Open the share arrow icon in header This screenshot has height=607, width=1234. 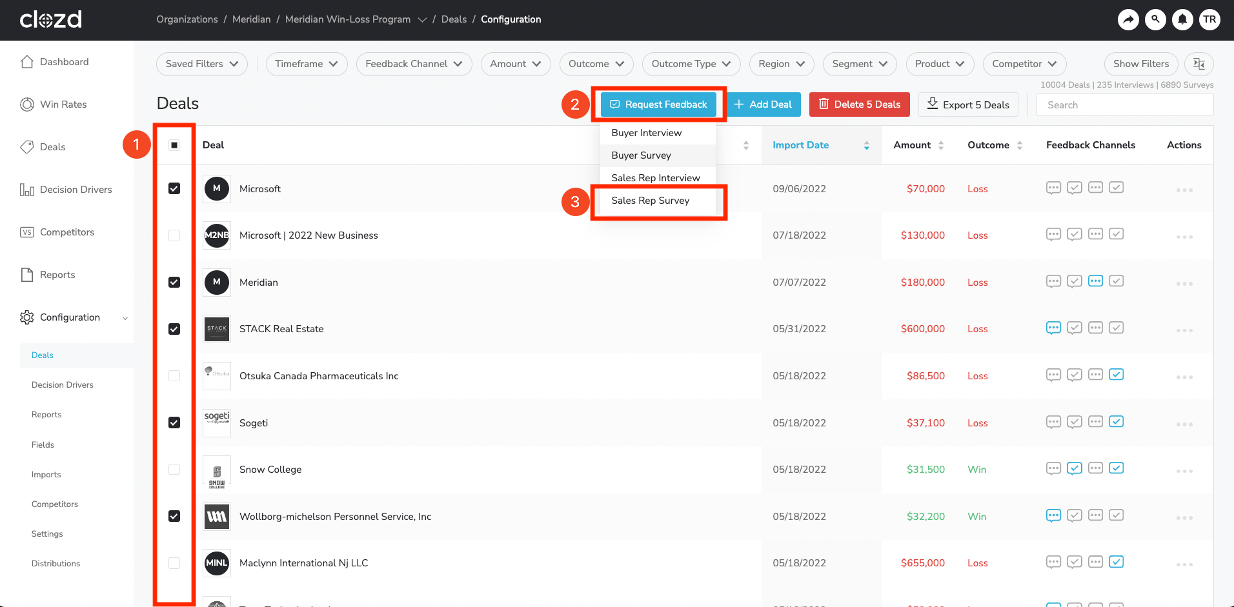[1128, 19]
